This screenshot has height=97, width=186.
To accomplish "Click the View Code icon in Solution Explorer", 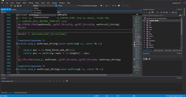I will (x=170, y=12).
